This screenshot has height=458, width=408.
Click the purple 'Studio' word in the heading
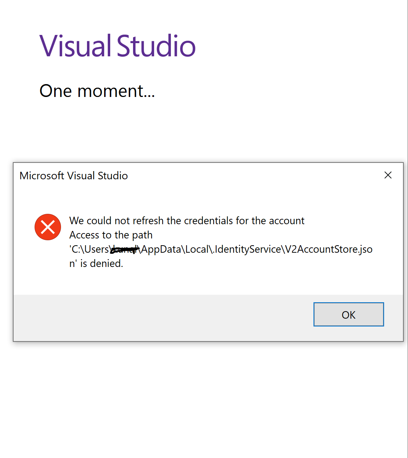(x=156, y=46)
